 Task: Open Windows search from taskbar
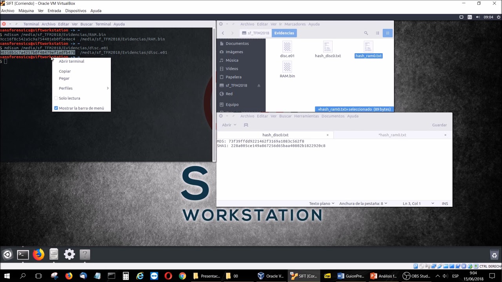(23, 276)
